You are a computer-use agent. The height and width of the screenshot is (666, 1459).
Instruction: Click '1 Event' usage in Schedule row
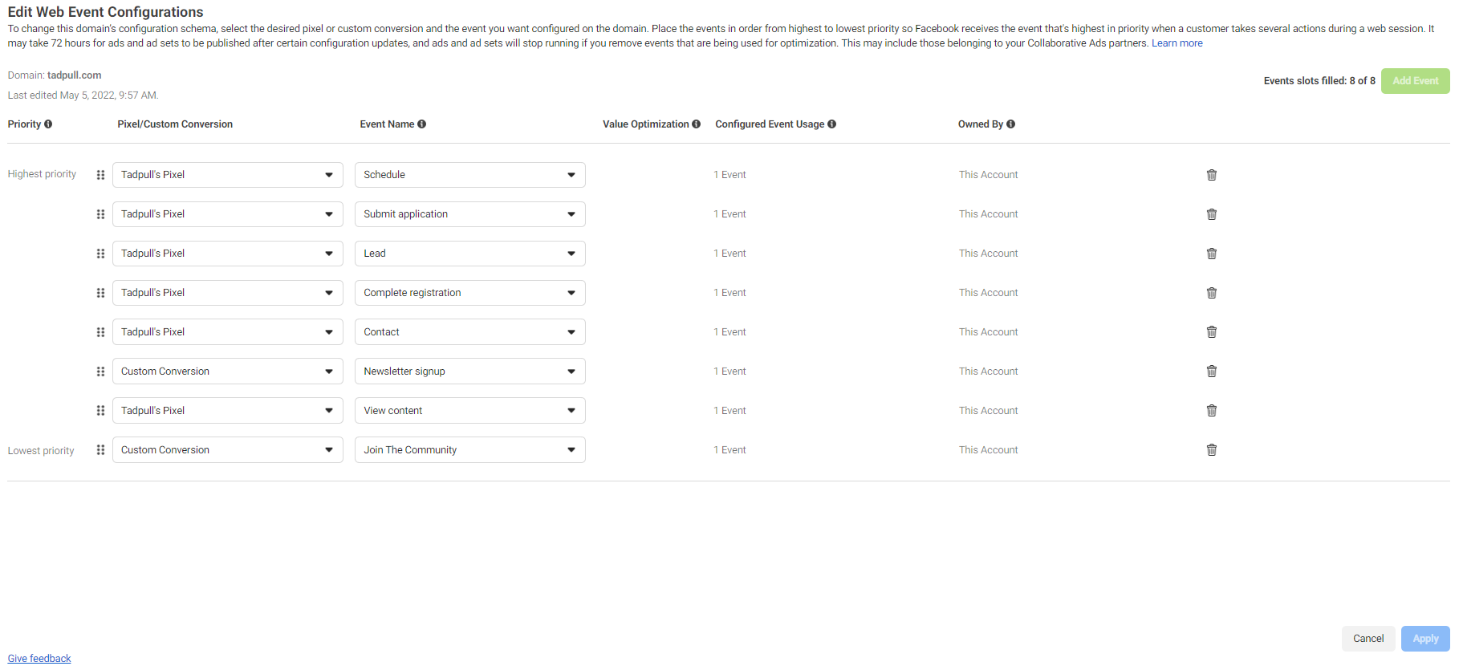point(729,175)
